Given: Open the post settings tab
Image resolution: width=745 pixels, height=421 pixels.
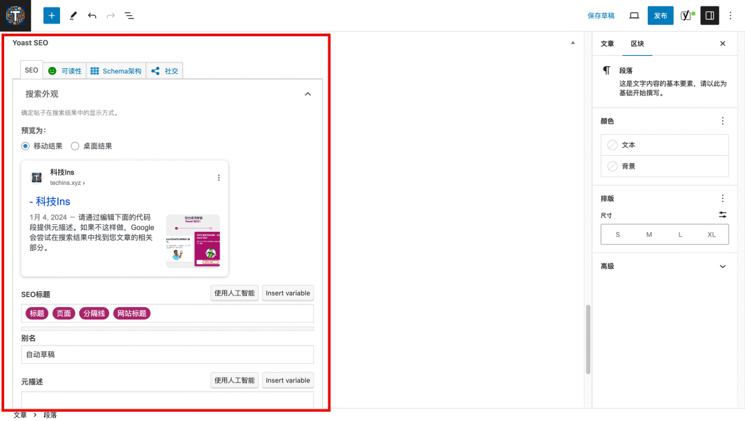Looking at the screenshot, I should click(607, 43).
